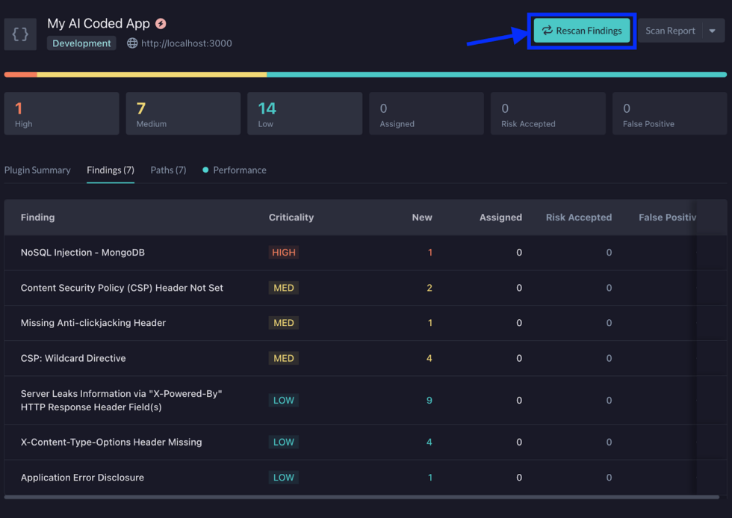Image resolution: width=732 pixels, height=518 pixels.
Task: Expand the Scan Report dropdown arrow
Action: 713,31
